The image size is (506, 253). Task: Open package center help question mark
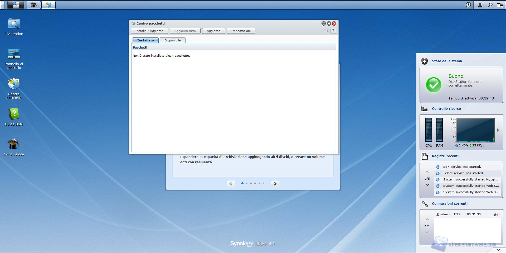pos(333,31)
